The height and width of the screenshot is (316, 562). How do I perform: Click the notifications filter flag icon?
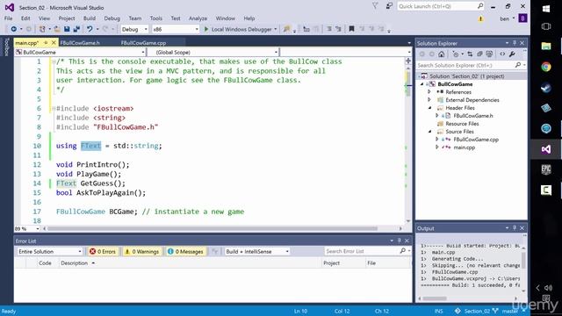375,6
